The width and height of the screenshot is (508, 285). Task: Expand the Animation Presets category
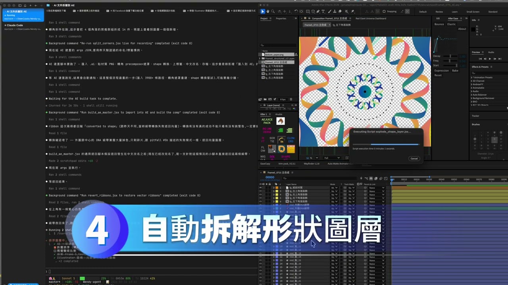471,78
